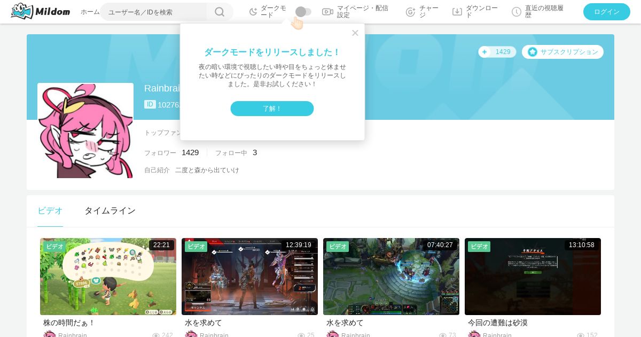Click the 自己紹介 二度と森から出ていけ text
641x337 pixels.
192,170
